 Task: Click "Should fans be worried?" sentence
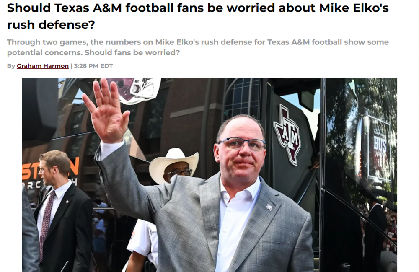click(x=132, y=53)
